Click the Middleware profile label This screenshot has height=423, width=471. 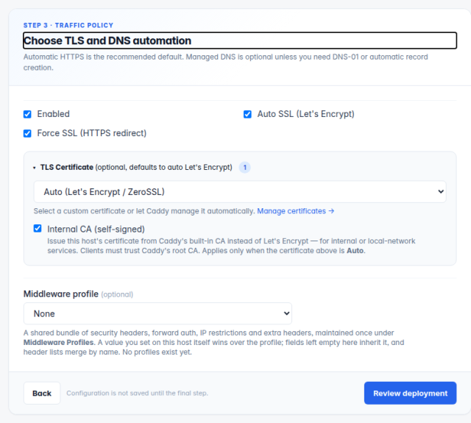pyautogui.click(x=61, y=294)
